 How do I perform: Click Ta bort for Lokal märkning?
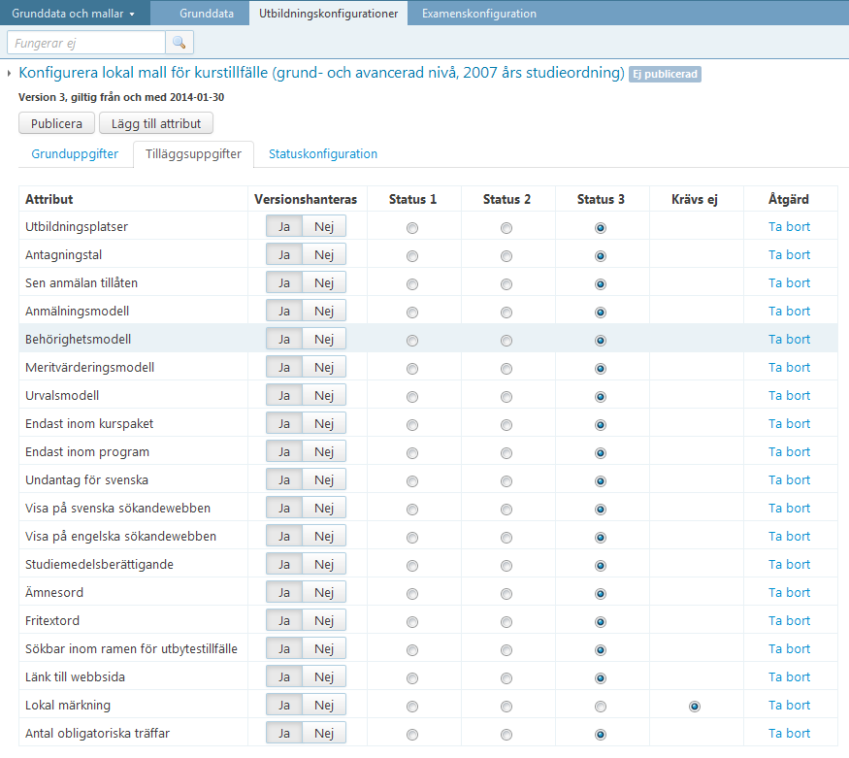pyautogui.click(x=789, y=706)
